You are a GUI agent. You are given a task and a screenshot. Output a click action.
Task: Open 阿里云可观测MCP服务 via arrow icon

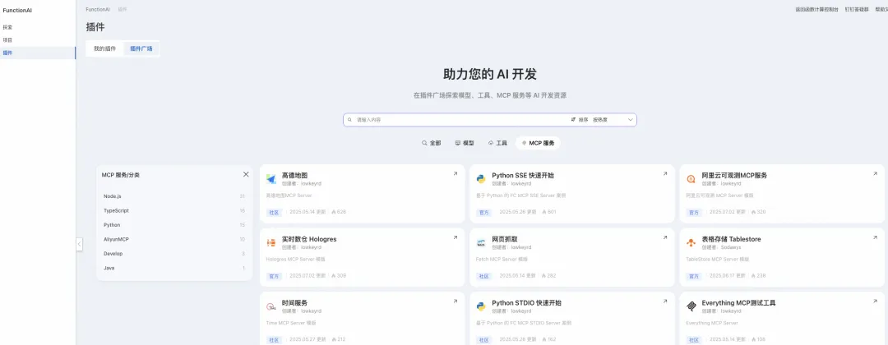click(875, 174)
